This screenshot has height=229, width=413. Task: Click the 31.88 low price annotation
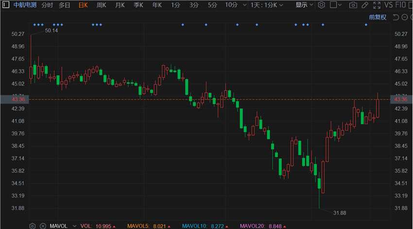(x=340, y=213)
